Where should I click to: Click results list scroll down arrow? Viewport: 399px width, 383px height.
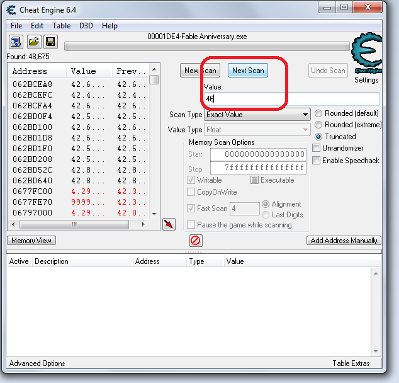154,214
